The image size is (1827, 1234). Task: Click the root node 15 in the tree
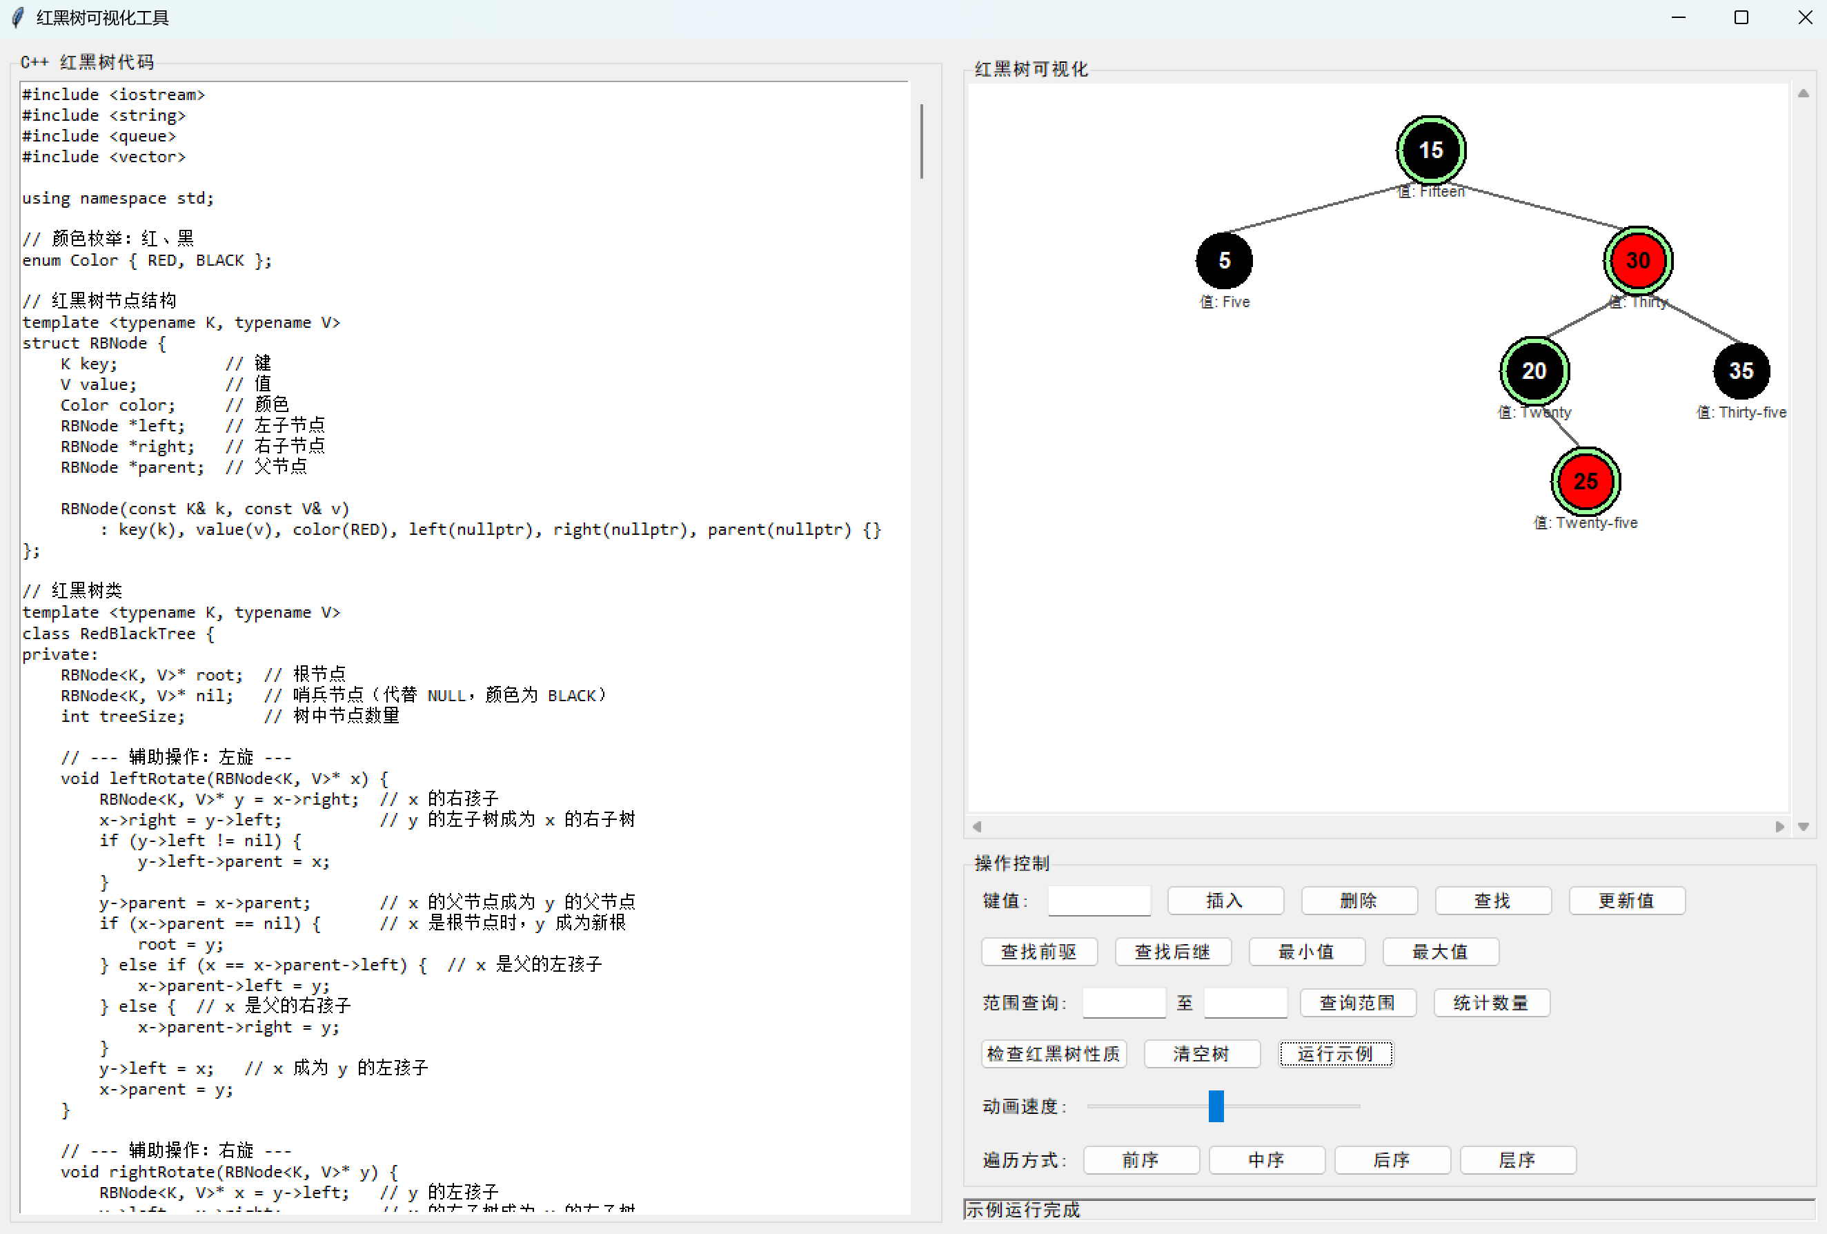pos(1430,150)
